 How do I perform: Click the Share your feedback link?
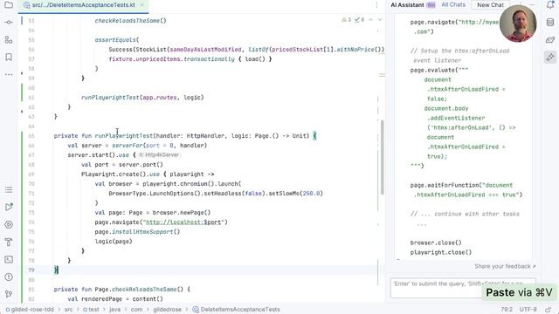coord(505,266)
